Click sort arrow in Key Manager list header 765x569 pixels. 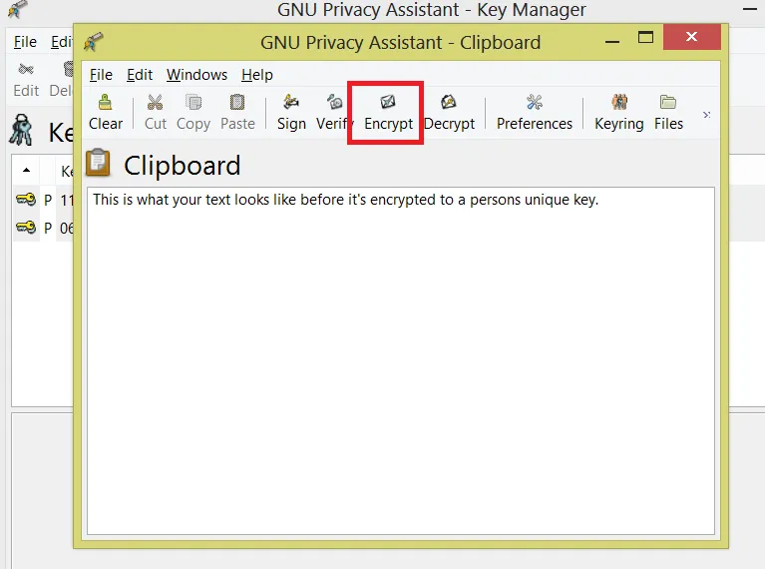(26, 171)
